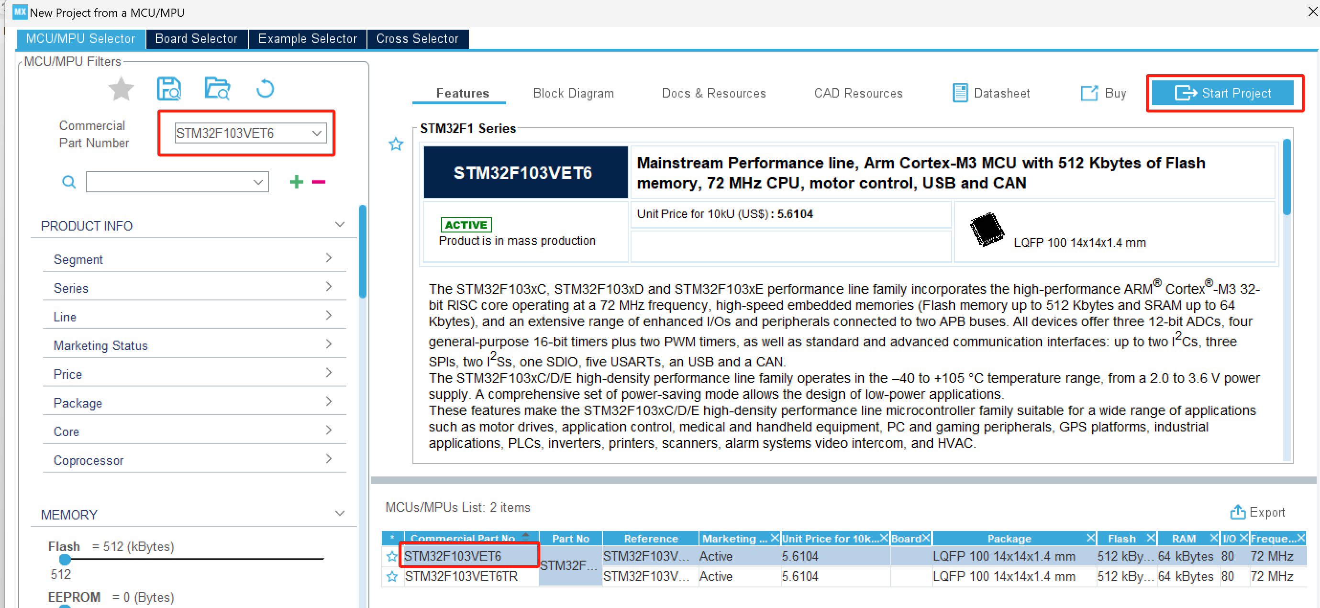Image resolution: width=1320 pixels, height=608 pixels.
Task: Click the pink minus remove-search icon
Action: [x=319, y=182]
